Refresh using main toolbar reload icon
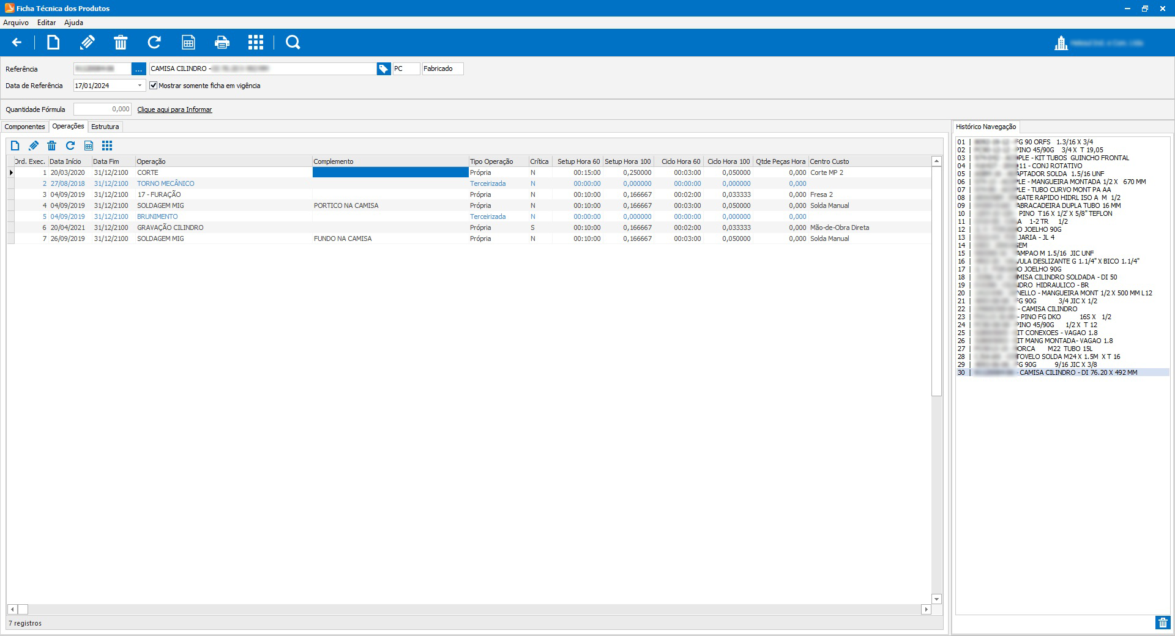The height and width of the screenshot is (636, 1175). (x=154, y=42)
